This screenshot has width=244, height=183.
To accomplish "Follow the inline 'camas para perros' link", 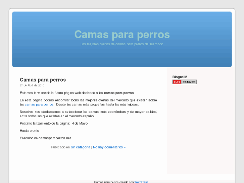I will click(x=39, y=104).
